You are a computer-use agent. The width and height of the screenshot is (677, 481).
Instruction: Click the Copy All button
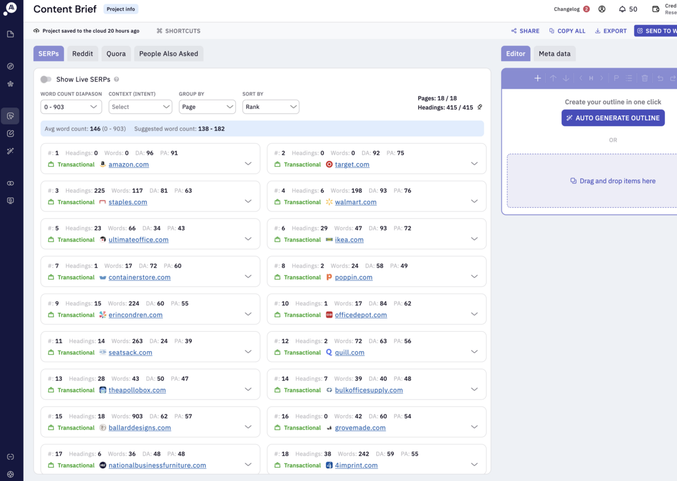click(567, 31)
